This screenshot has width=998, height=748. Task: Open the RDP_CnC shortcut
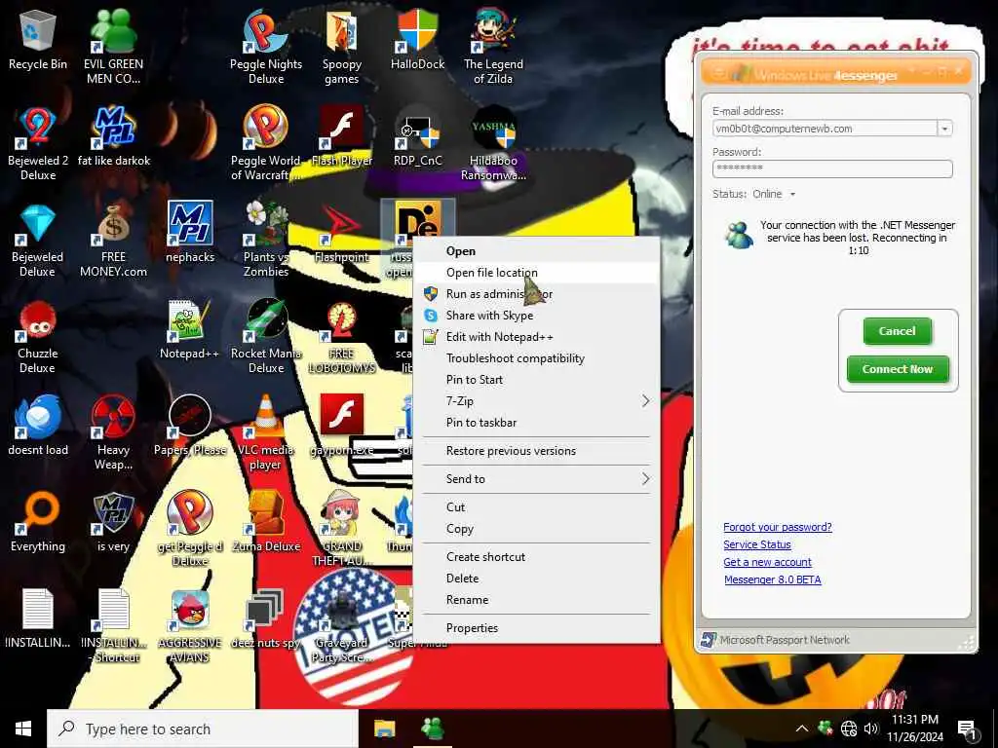417,136
